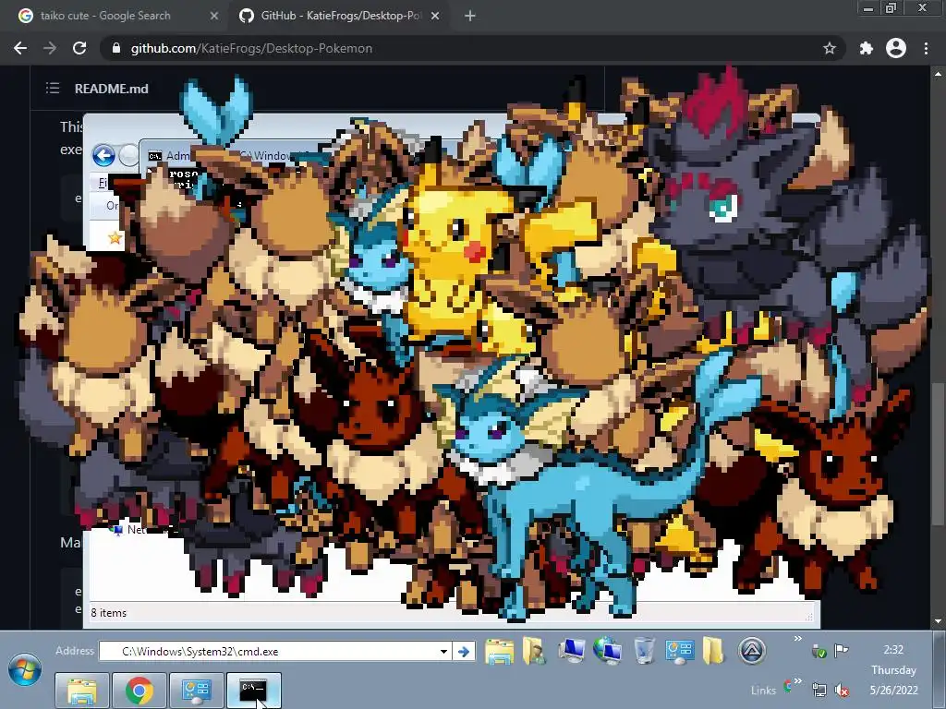Expand the Links toolbar overflow chevron
Screen dimensions: 946x709
[x=797, y=680]
